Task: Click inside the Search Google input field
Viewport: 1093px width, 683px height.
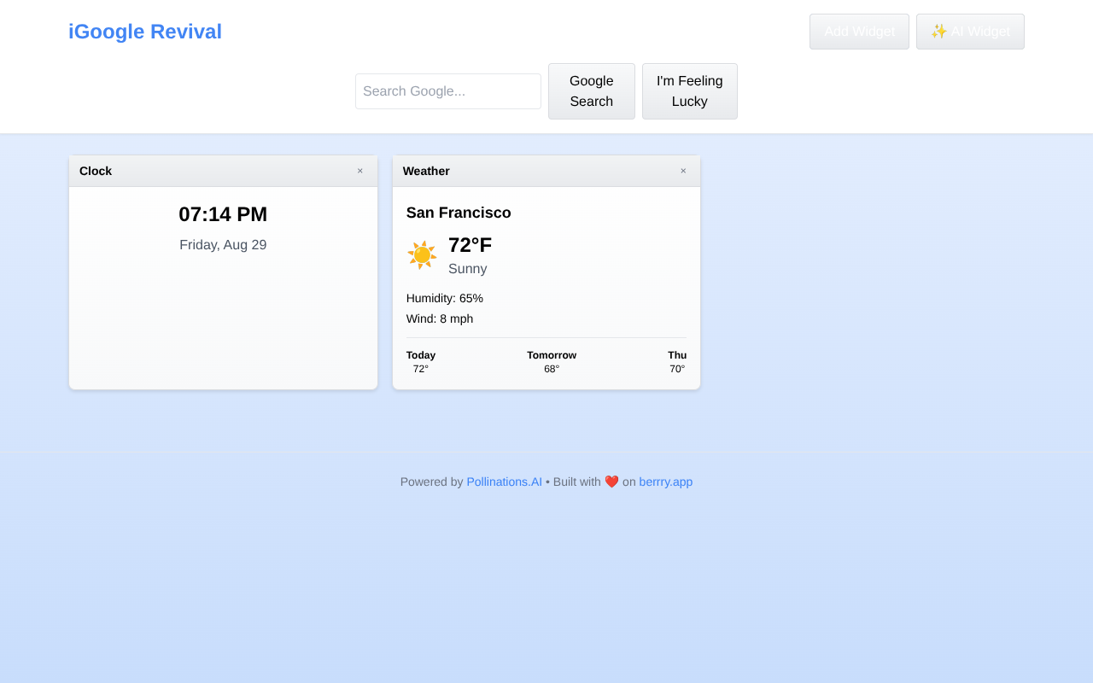Action: pos(447,90)
